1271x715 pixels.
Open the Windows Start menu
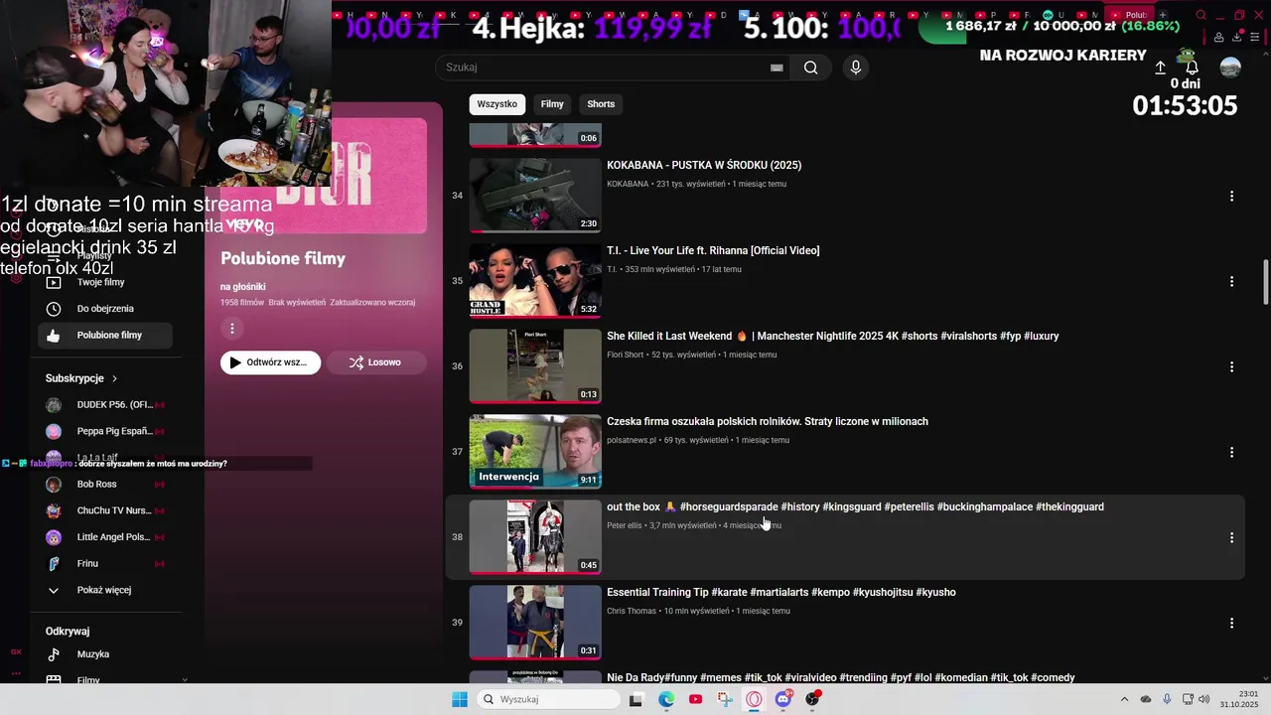tap(460, 699)
